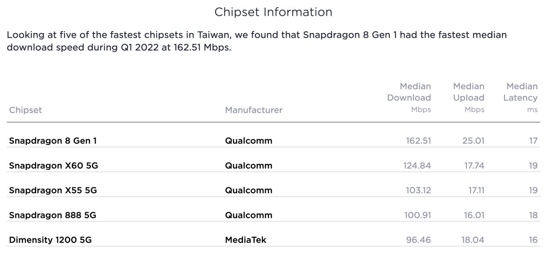
Task: Click the Chipset column header
Action: point(25,110)
